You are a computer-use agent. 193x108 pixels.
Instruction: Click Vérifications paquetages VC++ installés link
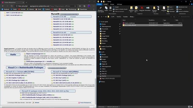[x=39, y=61]
